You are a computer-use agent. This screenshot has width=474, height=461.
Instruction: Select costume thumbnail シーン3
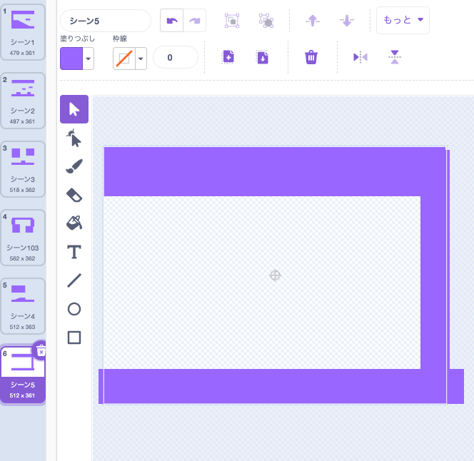pos(23,169)
